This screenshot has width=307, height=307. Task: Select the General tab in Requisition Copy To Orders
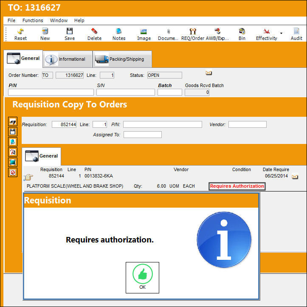(x=42, y=156)
